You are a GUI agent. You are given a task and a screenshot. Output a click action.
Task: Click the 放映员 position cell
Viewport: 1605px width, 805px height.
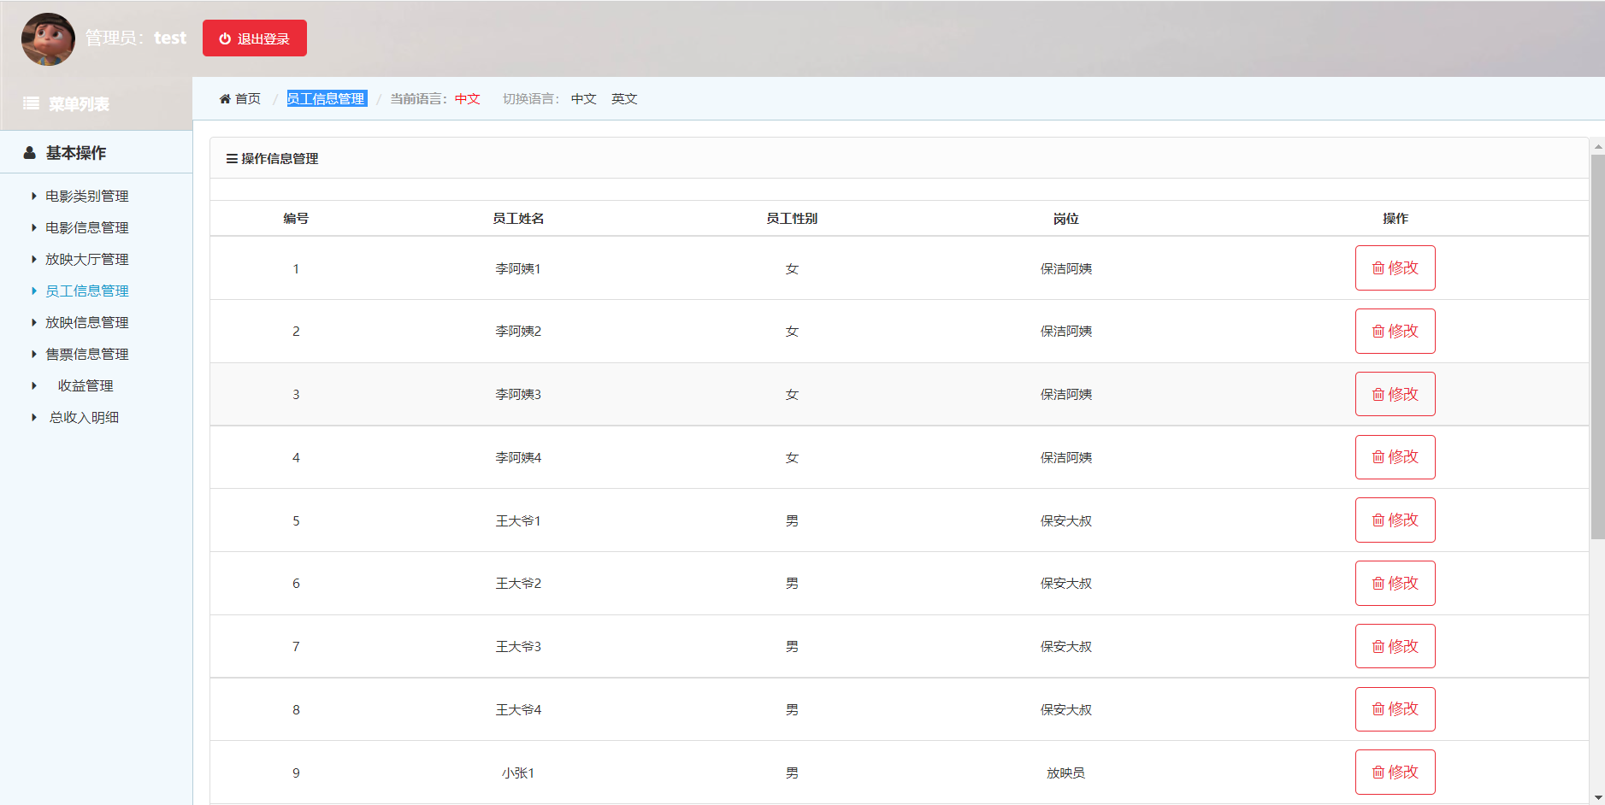[1066, 773]
